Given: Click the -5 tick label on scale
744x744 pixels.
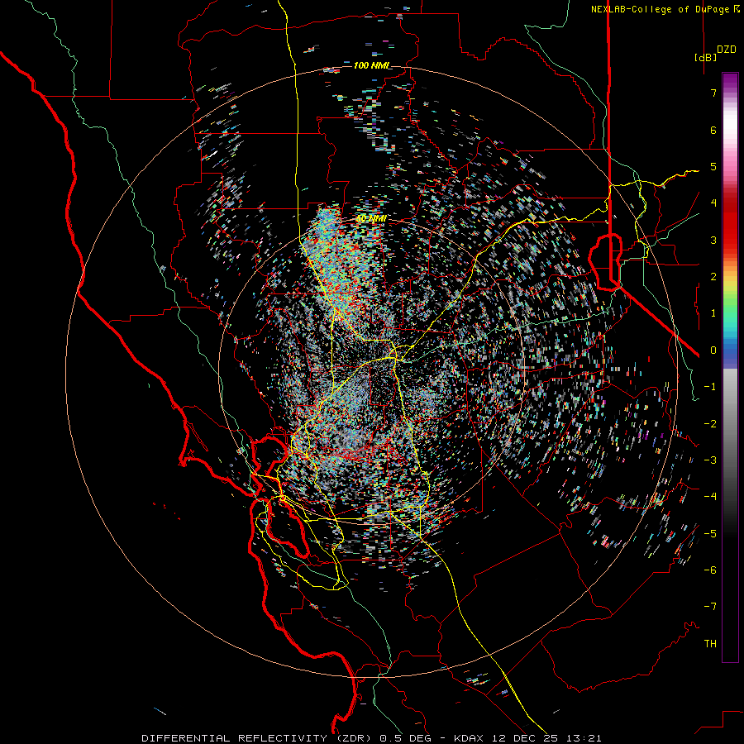Looking at the screenshot, I should (x=710, y=533).
